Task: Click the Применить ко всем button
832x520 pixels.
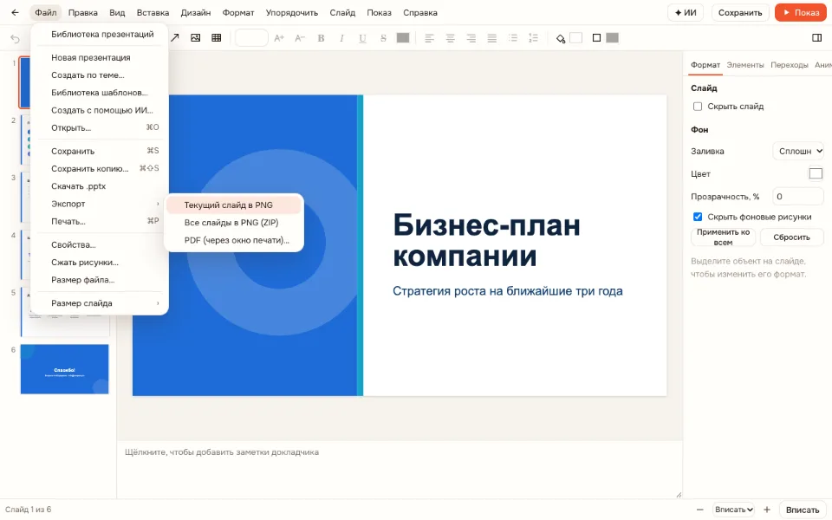Action: (x=723, y=237)
